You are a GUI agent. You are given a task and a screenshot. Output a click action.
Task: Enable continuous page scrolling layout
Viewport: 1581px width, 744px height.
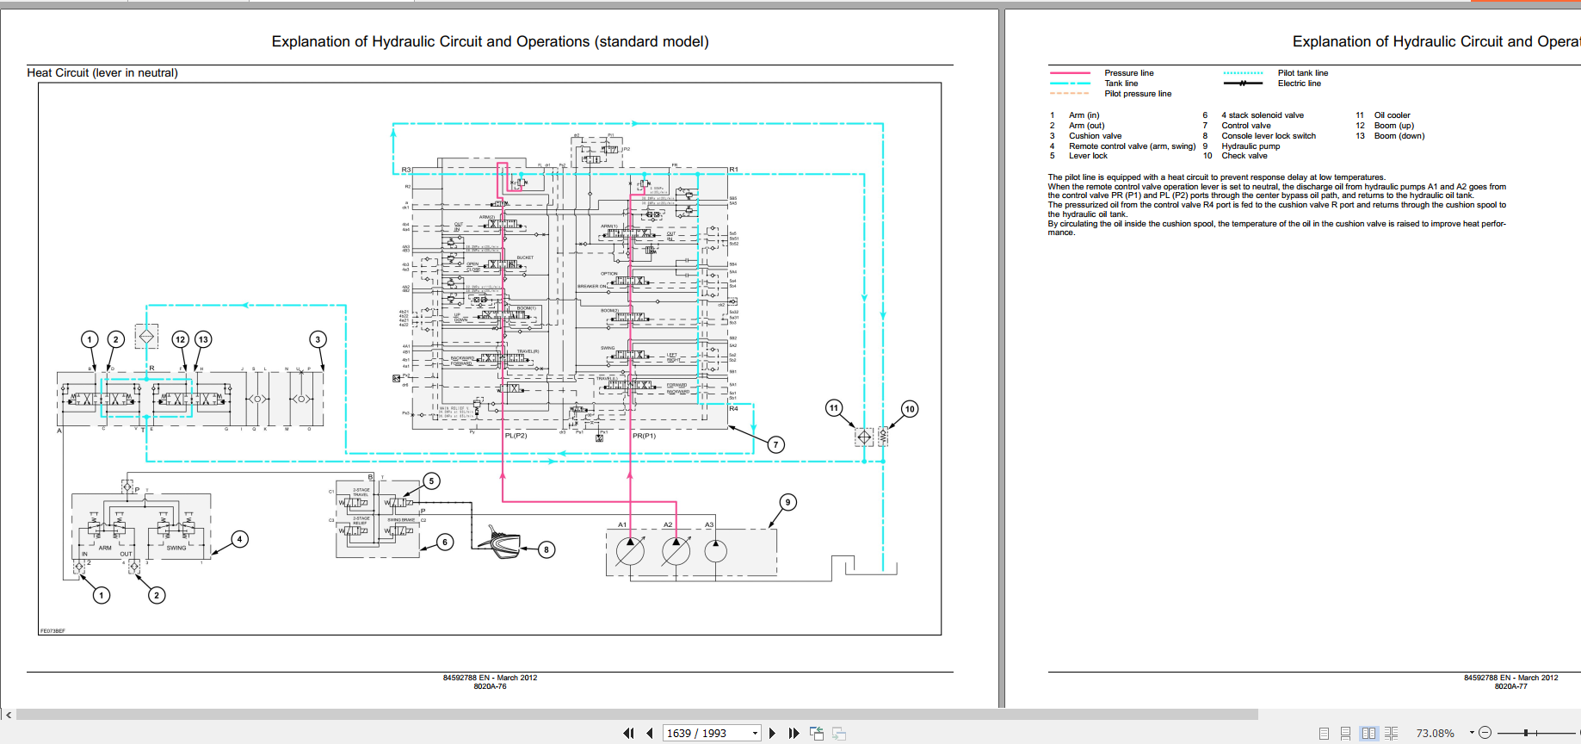(x=1345, y=734)
